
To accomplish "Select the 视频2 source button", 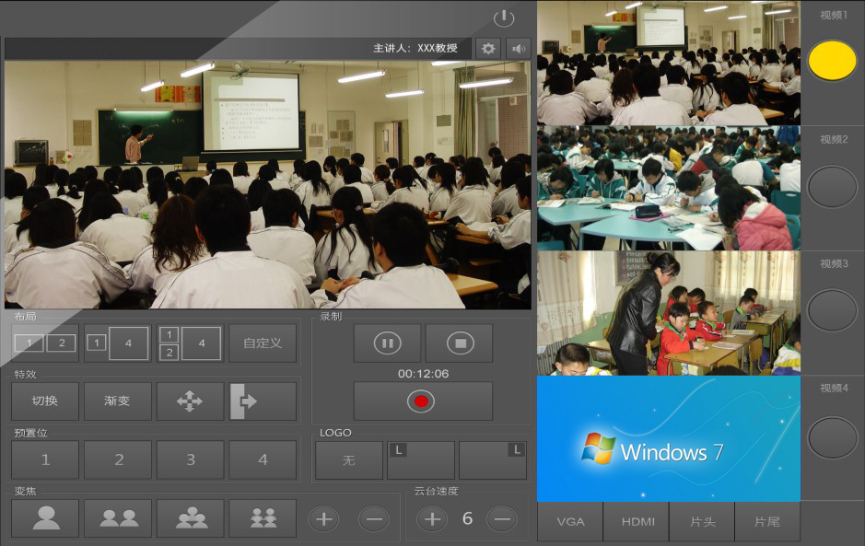I will [x=832, y=186].
